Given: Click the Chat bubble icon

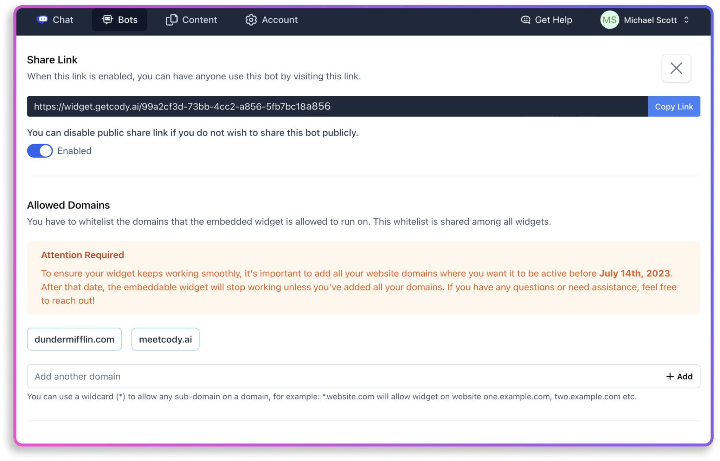Looking at the screenshot, I should pos(42,20).
